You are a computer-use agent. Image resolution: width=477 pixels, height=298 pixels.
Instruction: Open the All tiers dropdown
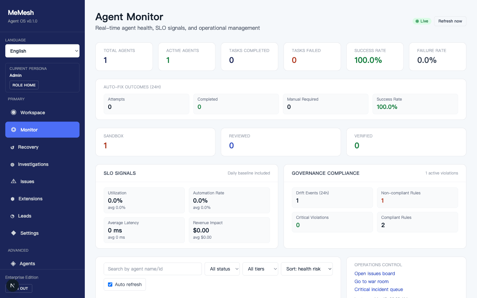pyautogui.click(x=260, y=269)
